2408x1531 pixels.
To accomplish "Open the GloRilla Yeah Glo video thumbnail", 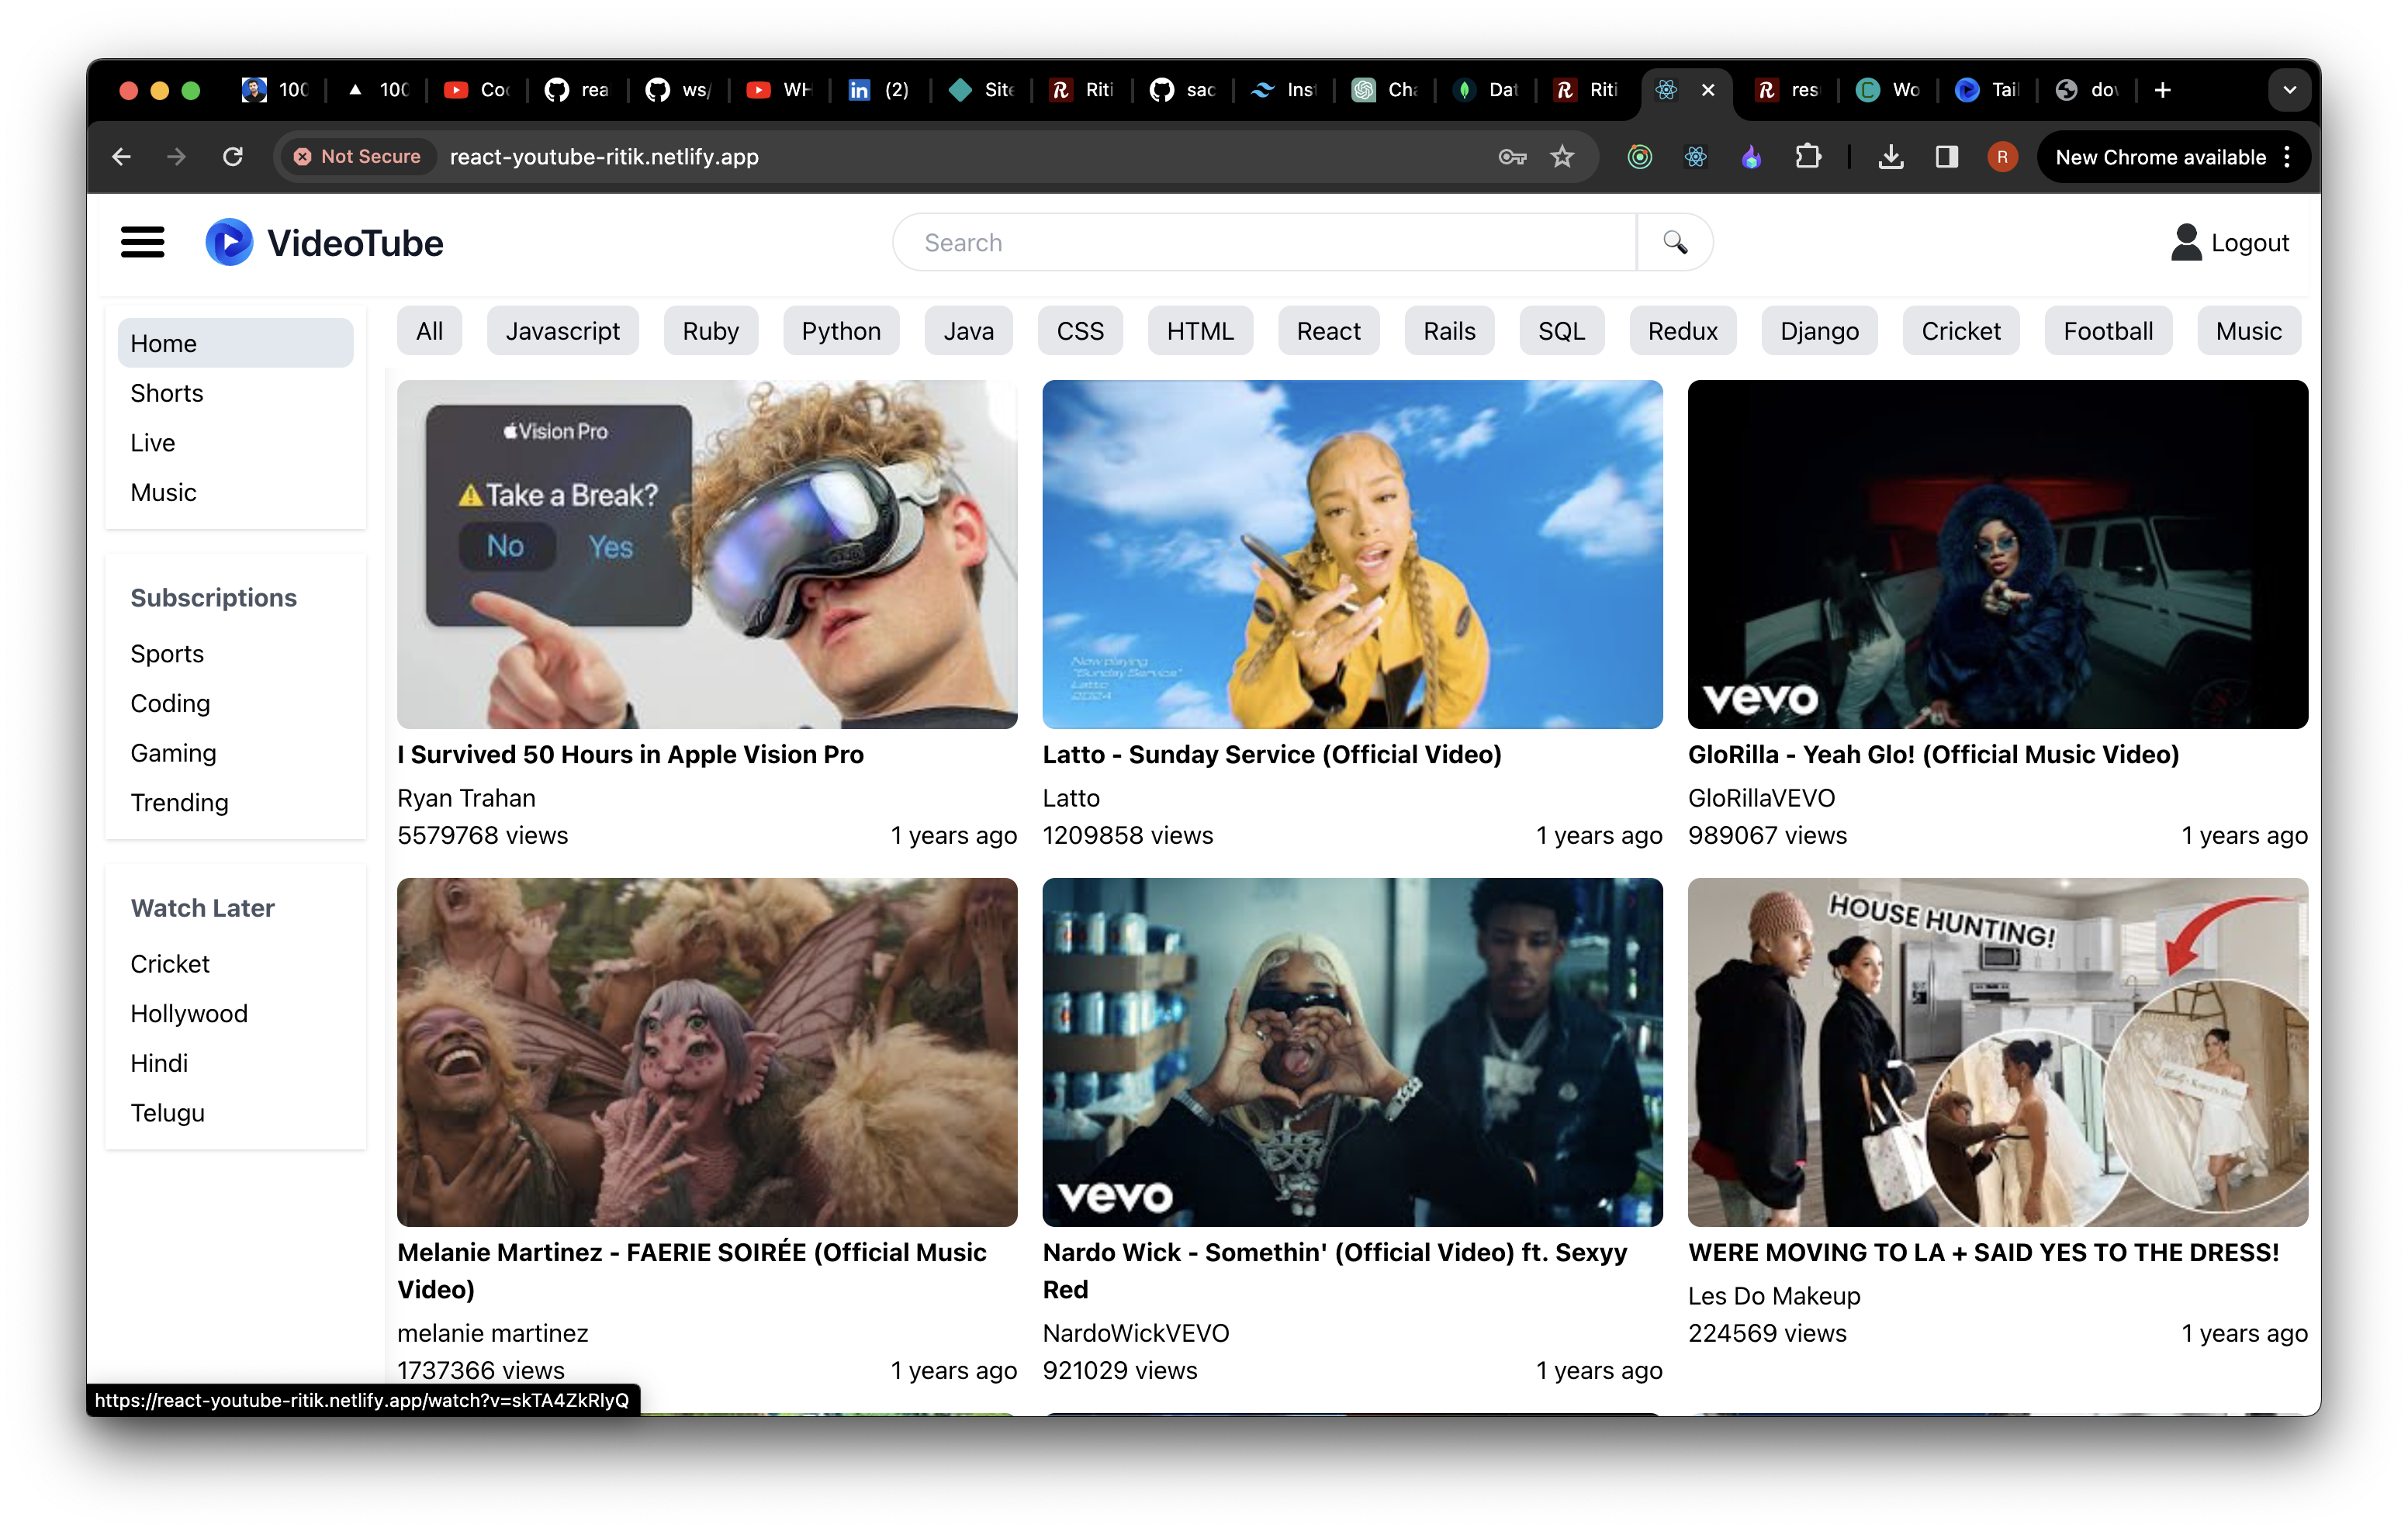I will (x=1997, y=554).
